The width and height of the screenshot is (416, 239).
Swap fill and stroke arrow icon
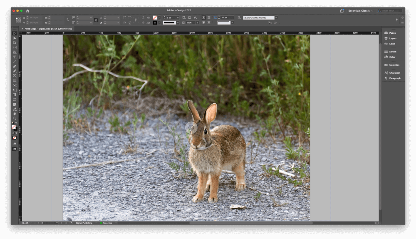pos(17,123)
